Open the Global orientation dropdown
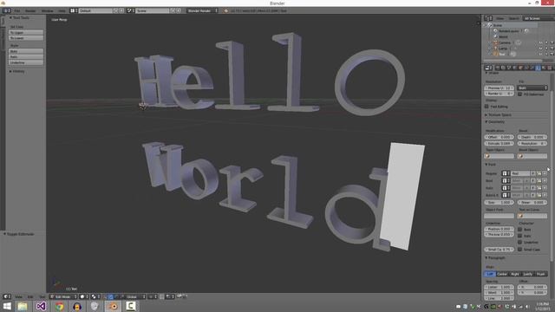Viewport: 555px width, 312px height. (x=133, y=296)
